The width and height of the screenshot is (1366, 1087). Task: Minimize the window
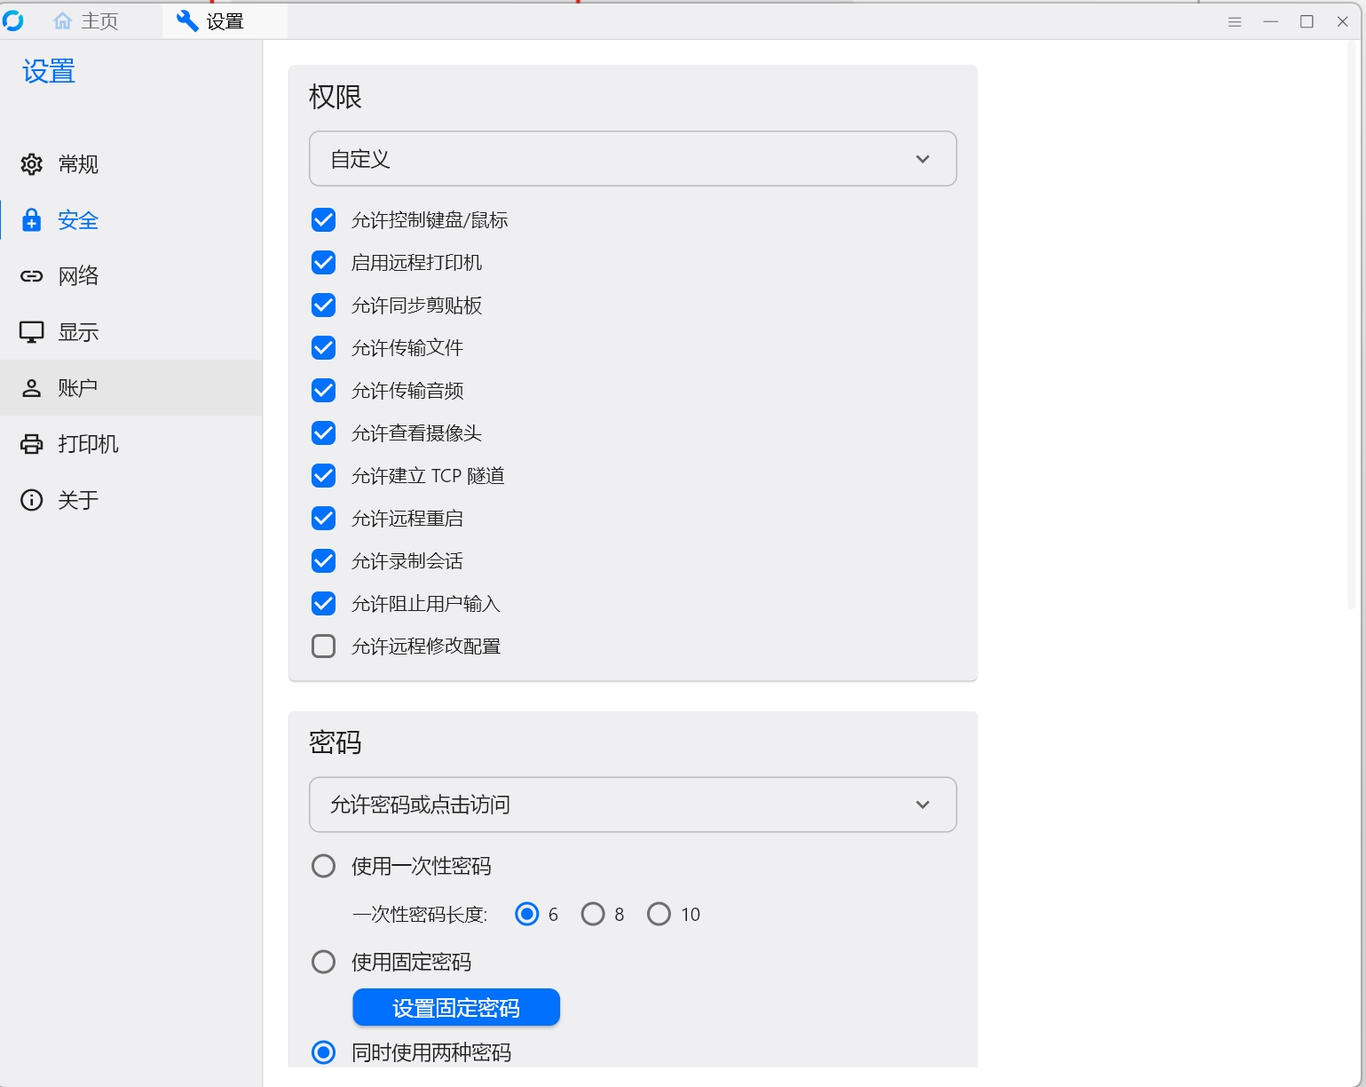(x=1271, y=22)
